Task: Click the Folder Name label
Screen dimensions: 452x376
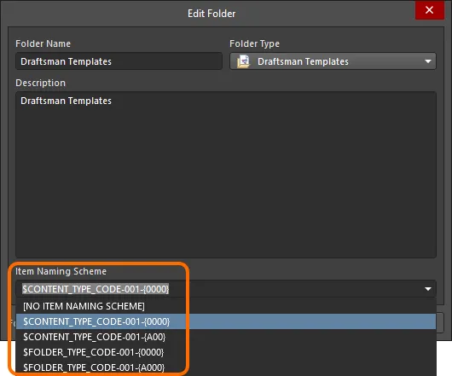Action: click(x=43, y=43)
